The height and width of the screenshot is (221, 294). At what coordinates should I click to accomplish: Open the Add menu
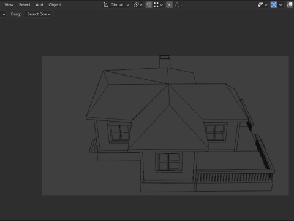[39, 5]
